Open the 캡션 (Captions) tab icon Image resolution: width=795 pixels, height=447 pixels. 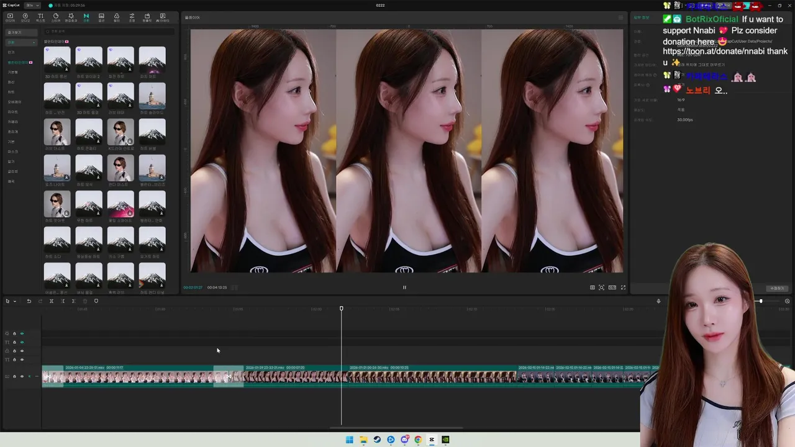101,17
